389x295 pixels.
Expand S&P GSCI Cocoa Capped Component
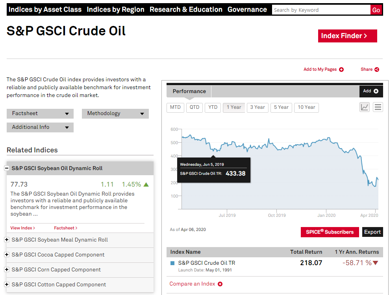point(7,255)
